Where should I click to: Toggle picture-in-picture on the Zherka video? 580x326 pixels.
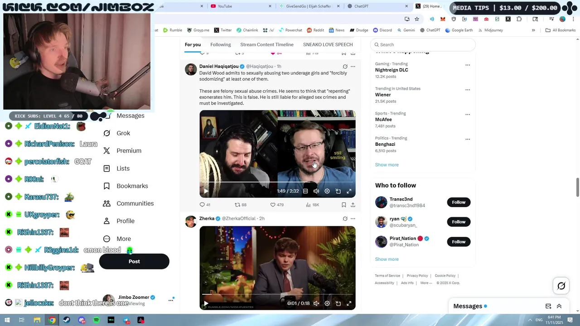click(338, 303)
